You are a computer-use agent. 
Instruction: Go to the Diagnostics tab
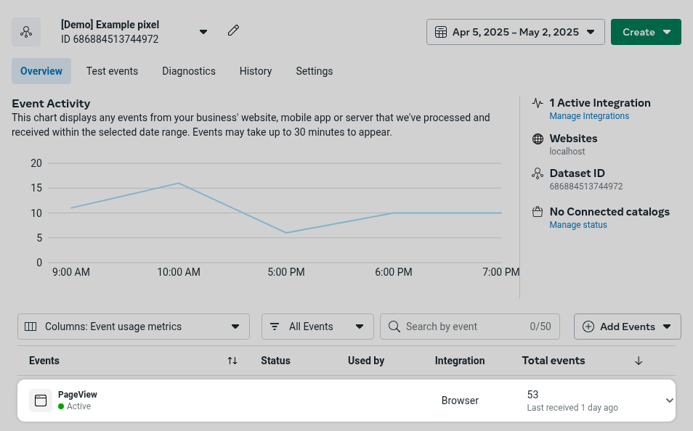189,71
